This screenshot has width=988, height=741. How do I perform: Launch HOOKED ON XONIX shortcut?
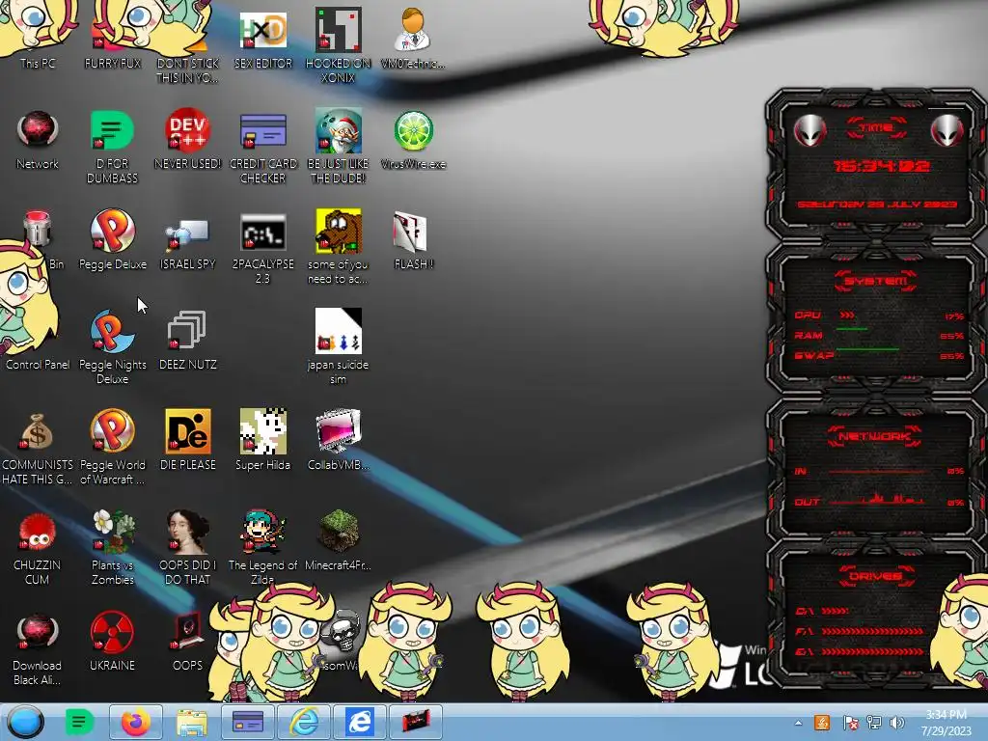339,45
